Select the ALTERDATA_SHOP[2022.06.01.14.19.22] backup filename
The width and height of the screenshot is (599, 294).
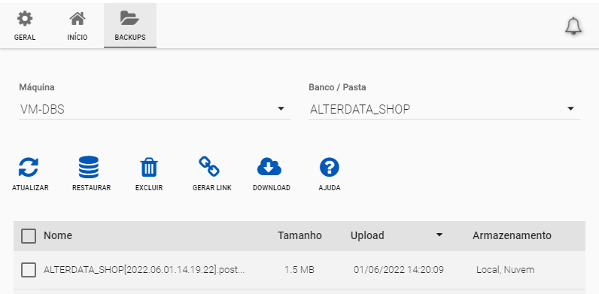(144, 270)
